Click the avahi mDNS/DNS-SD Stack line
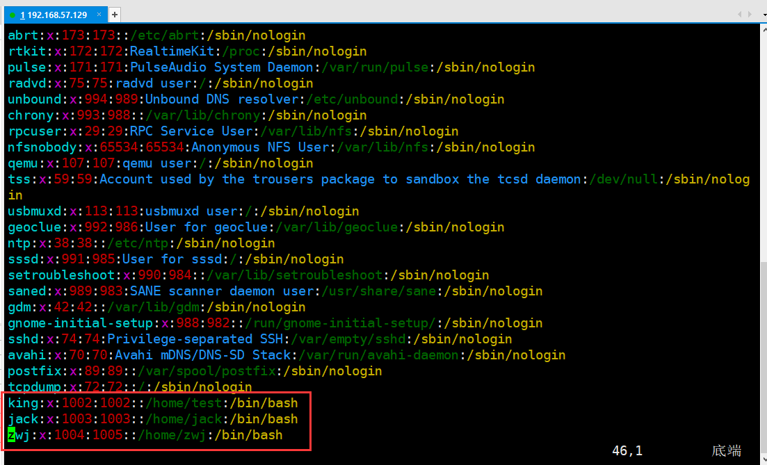 (286, 355)
